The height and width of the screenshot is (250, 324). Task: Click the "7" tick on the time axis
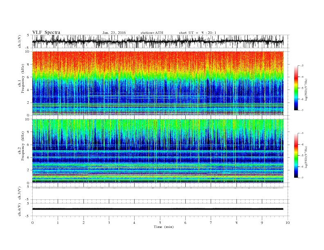211,223
